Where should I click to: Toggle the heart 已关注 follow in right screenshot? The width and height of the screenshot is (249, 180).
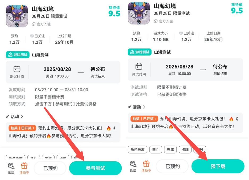coord(186,36)
